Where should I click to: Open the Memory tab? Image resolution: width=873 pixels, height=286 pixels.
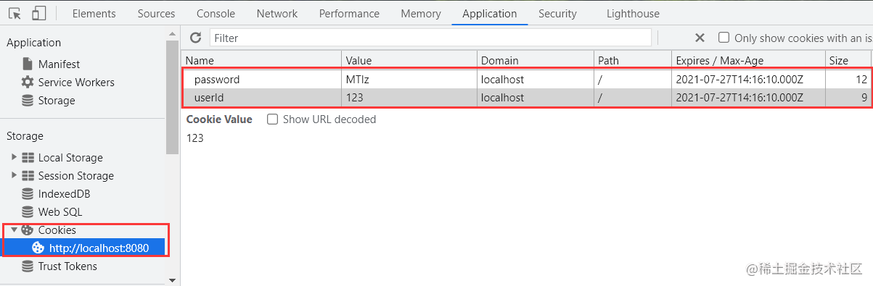[x=421, y=13]
